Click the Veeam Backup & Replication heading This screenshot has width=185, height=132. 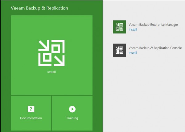pyautogui.click(x=39, y=8)
